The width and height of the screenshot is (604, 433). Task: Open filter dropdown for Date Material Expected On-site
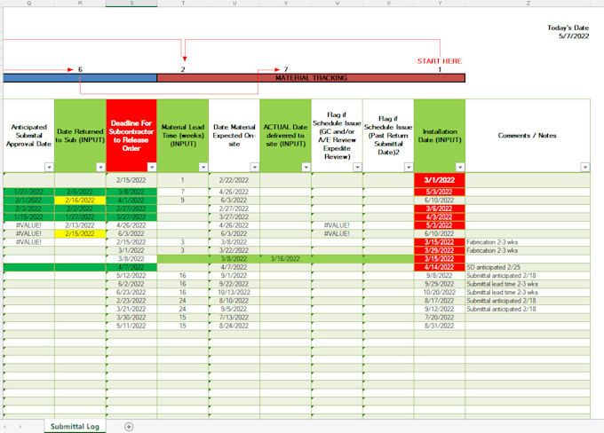coord(255,167)
